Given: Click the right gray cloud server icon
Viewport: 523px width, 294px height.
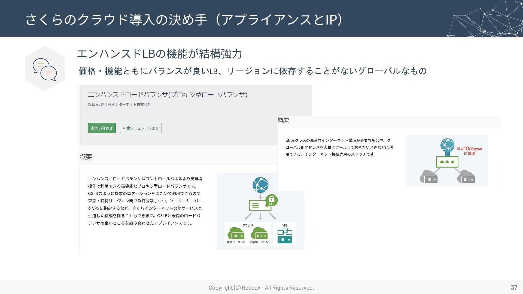Looking at the screenshot, I should (x=466, y=176).
